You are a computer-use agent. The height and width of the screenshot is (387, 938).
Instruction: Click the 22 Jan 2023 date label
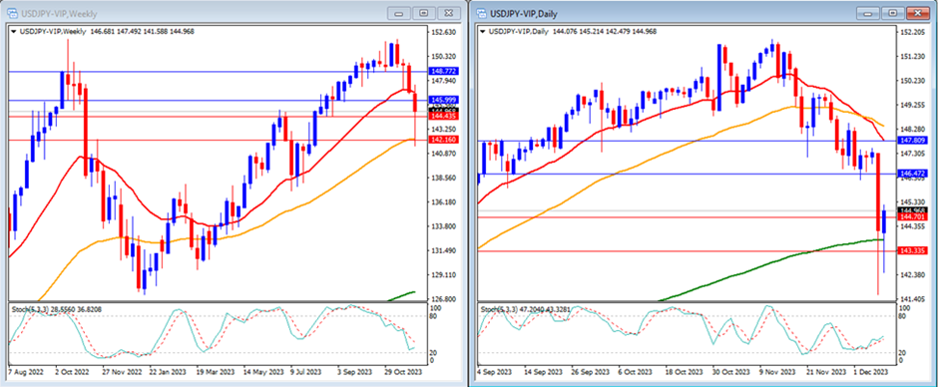[168, 371]
